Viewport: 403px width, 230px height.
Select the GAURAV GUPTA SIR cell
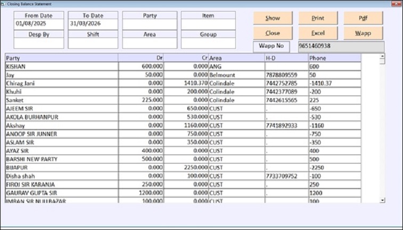click(62, 193)
